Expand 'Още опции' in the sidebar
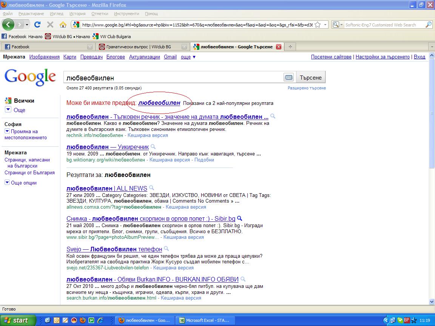This screenshot has height=326, width=435. tap(7, 183)
